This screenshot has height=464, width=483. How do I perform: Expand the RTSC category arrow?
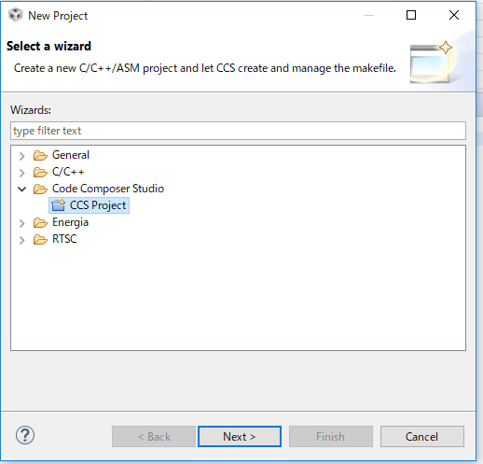21,240
